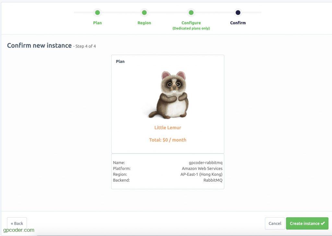Select the Confirm step label
Viewport: 332px width, 236px height.
tap(238, 23)
